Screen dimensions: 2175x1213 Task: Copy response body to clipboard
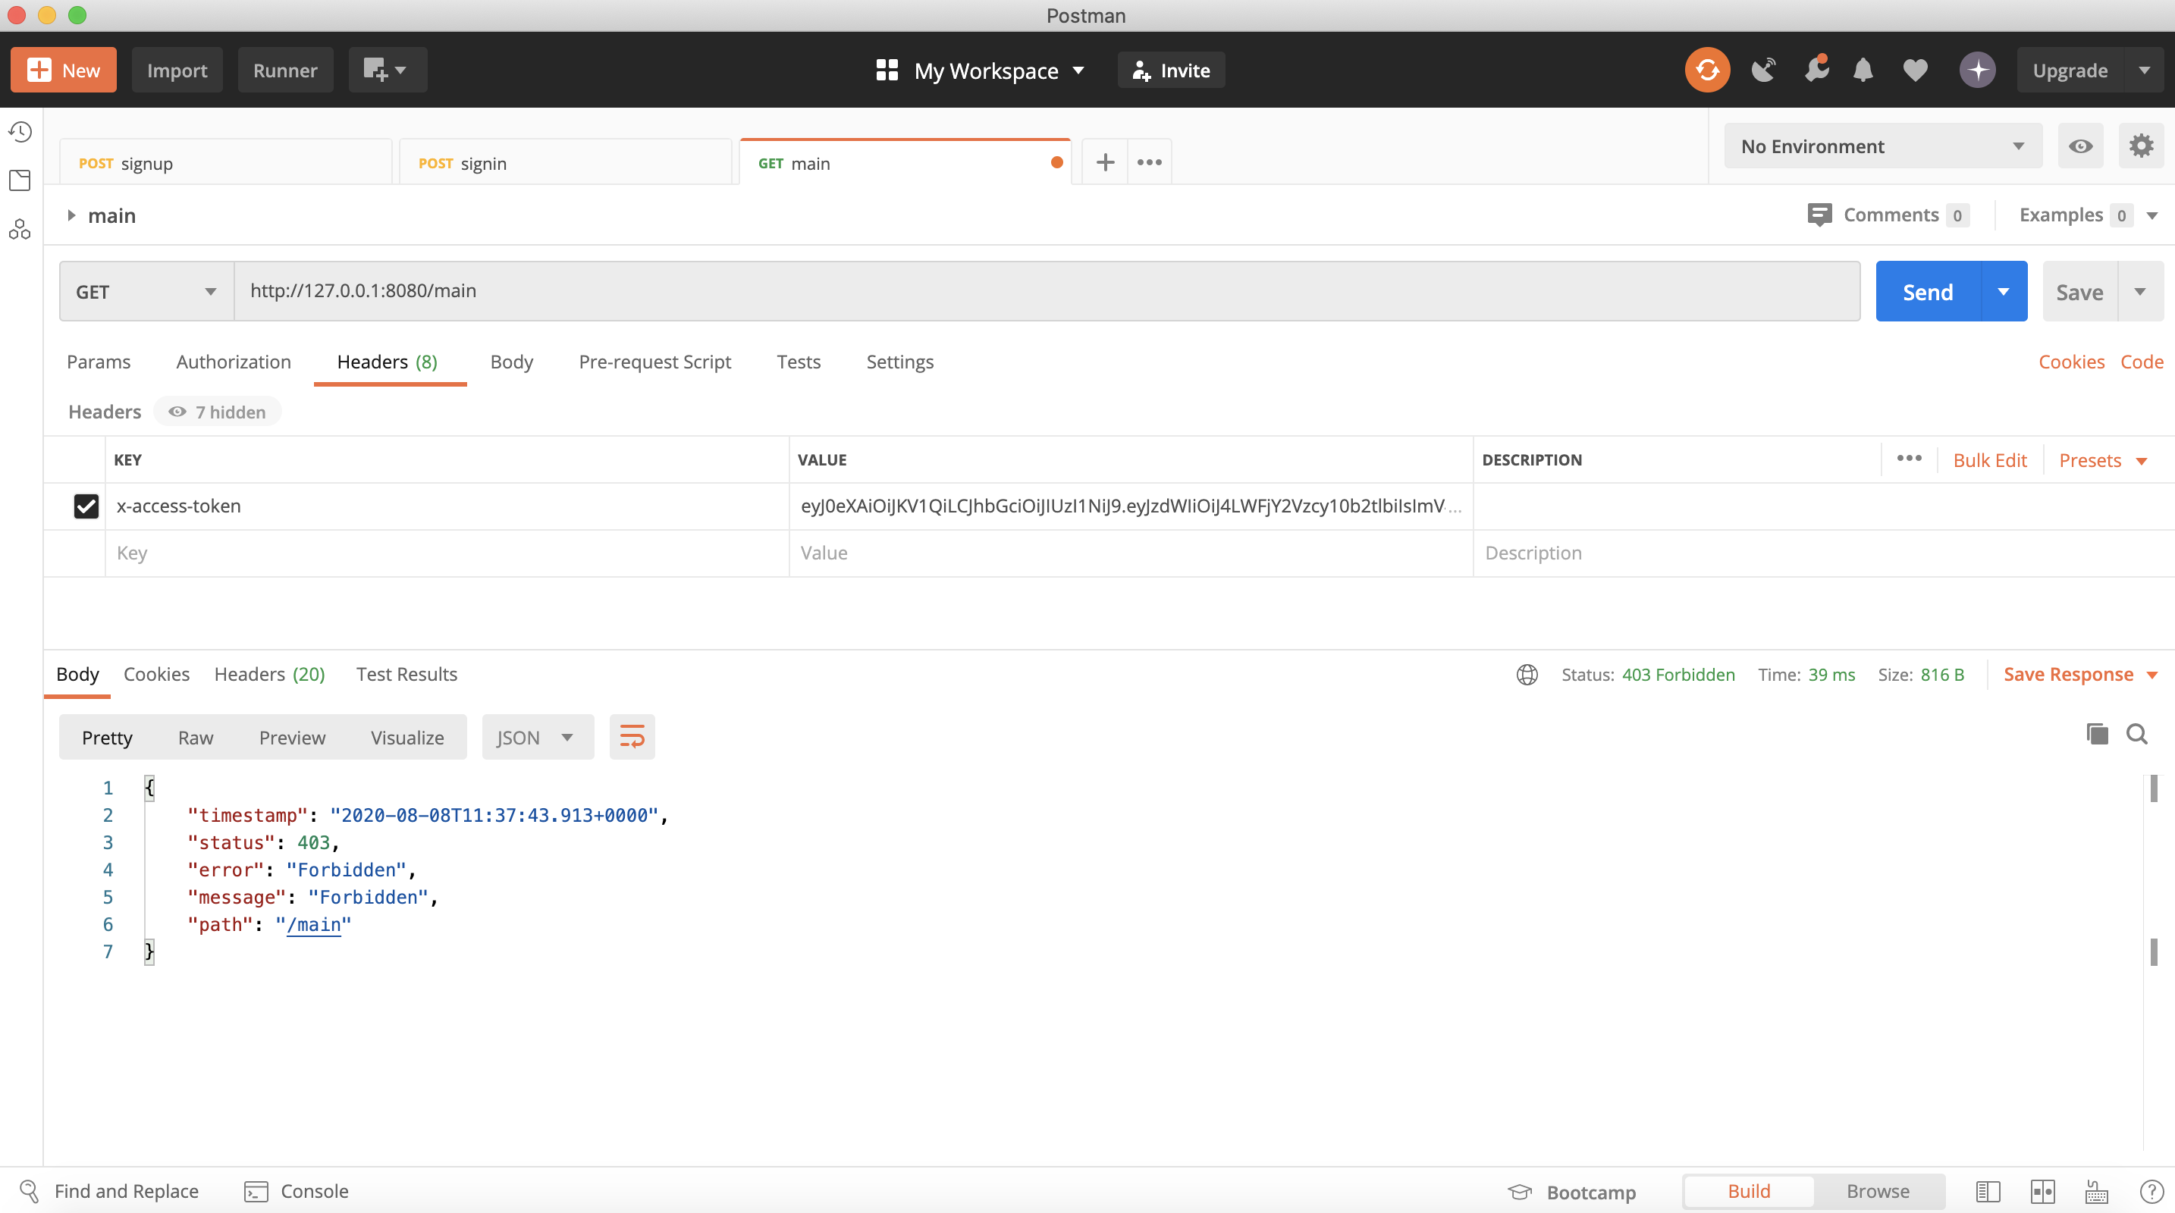point(2096,734)
